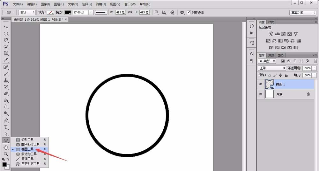This screenshot has width=319, height=171.
Task: Select the Crop tool
Action: click(x=6, y=53)
